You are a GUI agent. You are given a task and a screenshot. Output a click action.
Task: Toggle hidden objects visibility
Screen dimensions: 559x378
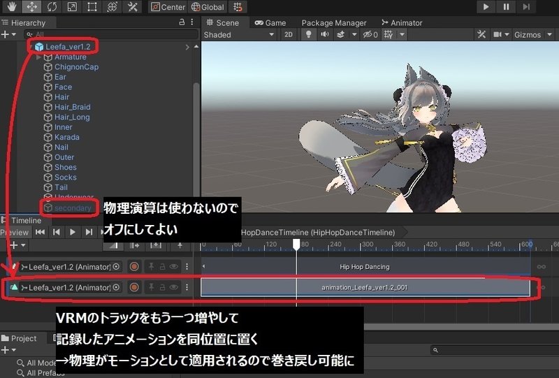point(370,35)
